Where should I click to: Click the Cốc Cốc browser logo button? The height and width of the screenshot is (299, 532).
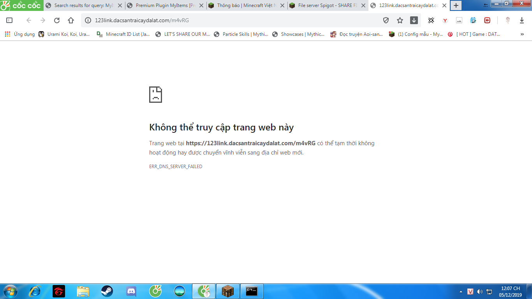pos(21,5)
